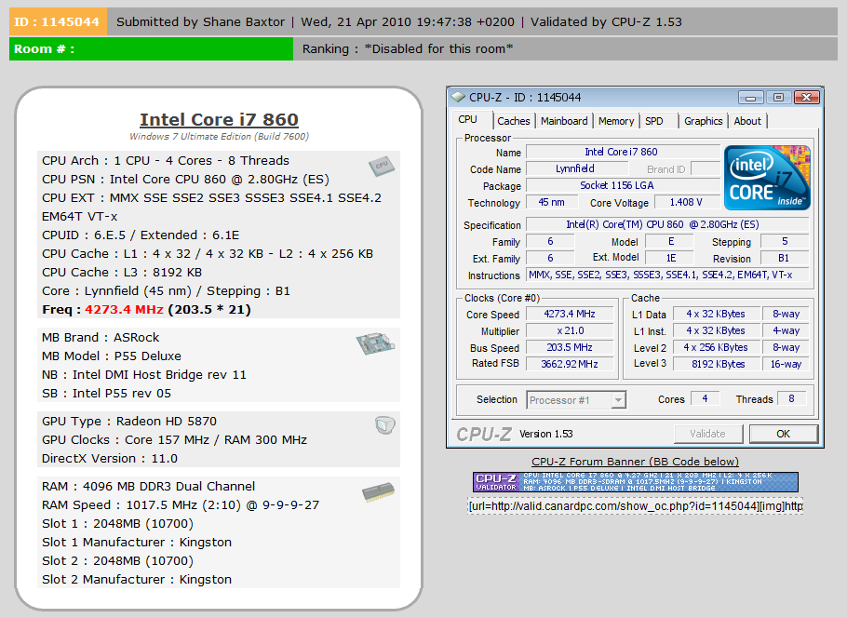Click the Instructions MMX, SSE list field
The image size is (847, 618).
click(667, 275)
